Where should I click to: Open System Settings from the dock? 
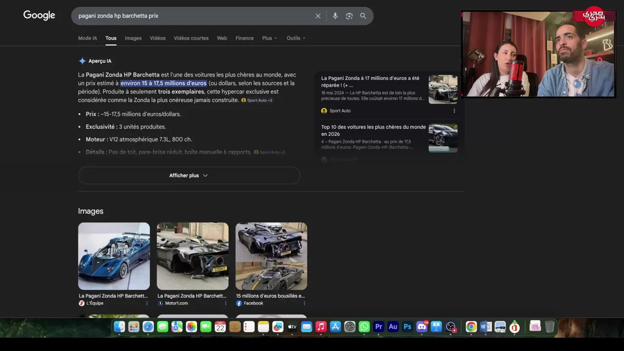tap(350, 327)
